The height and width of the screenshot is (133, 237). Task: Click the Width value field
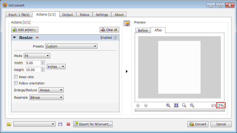click(x=33, y=63)
